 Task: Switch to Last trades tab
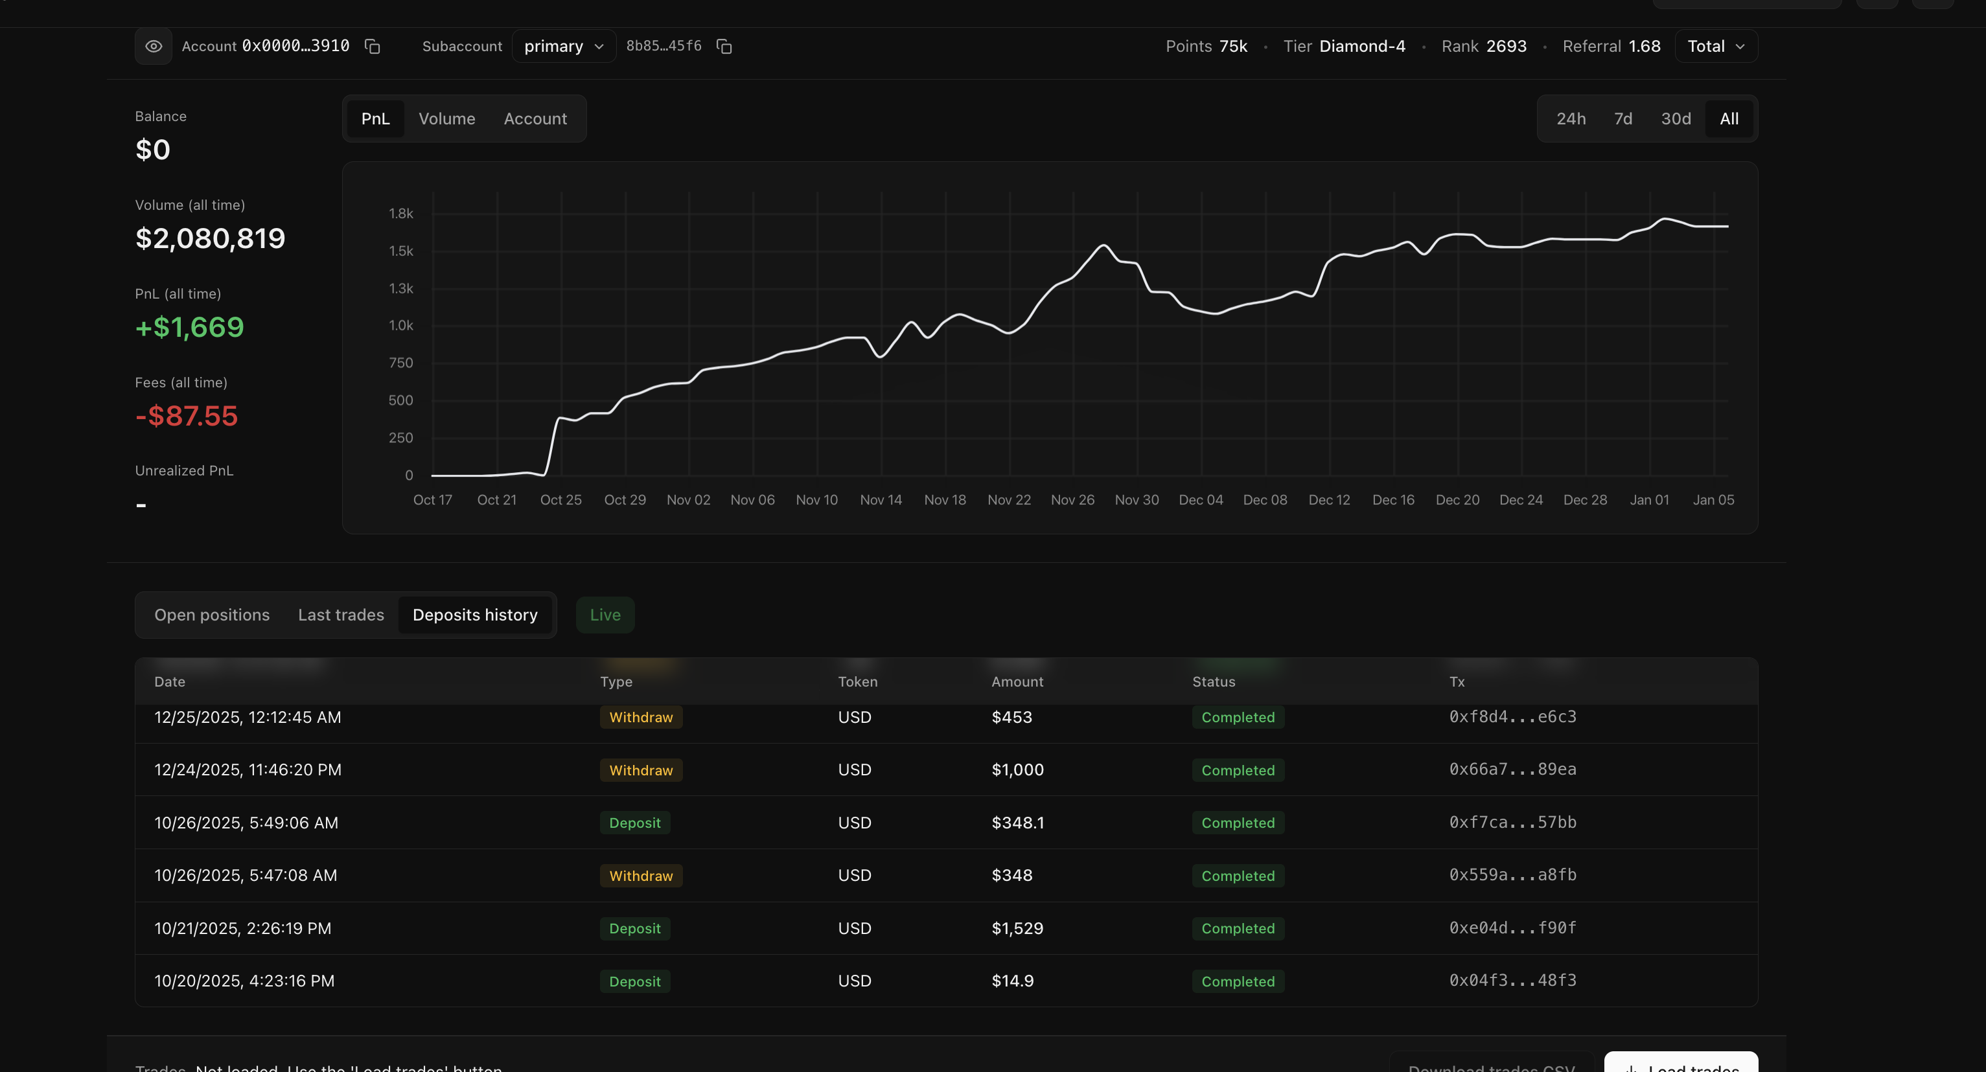[341, 614]
